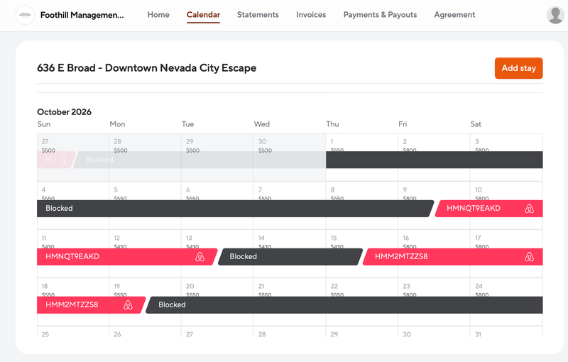Viewport: 568px width, 362px height.
Task: Click the $500 price on Sept 30
Action: [265, 150]
